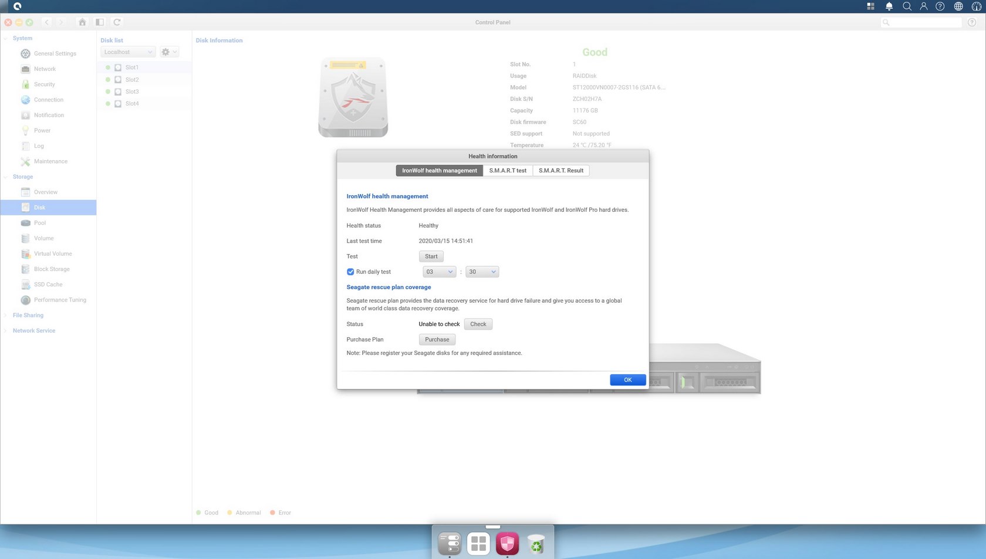Viewport: 986px width, 559px height.
Task: Open the app launcher grid in dock
Action: [478, 544]
